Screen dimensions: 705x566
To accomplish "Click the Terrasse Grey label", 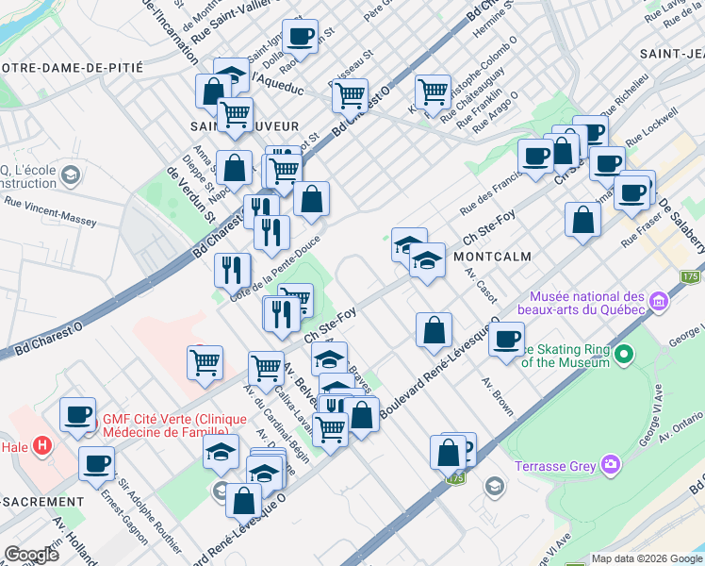I will [x=555, y=466].
